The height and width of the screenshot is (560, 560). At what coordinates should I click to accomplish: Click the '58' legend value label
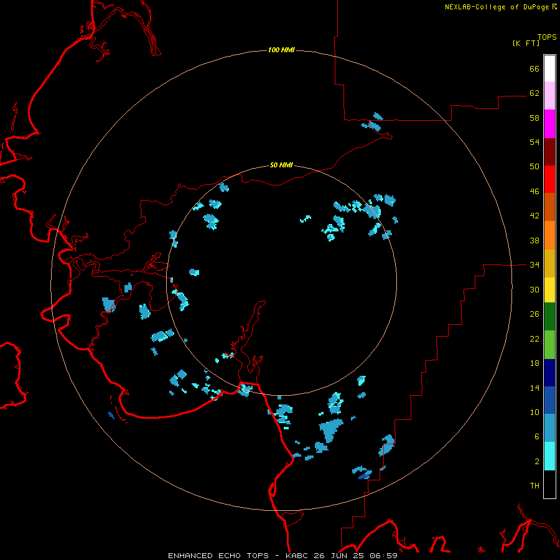[534, 118]
